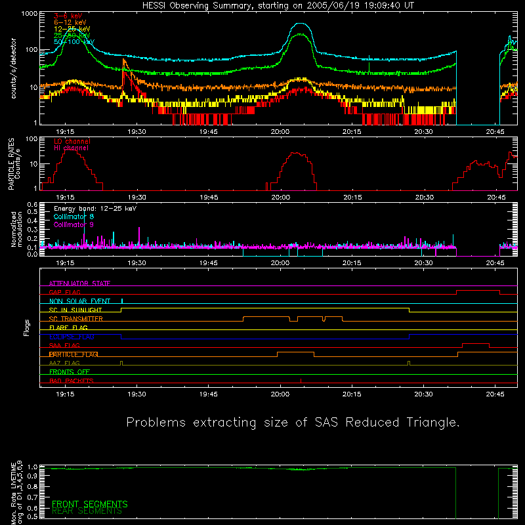Click the SAS Reduced Triangle problem message
This screenshot has height=525, width=525.
tap(293, 423)
